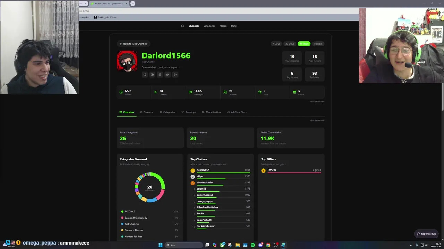Screen dimensions: 444x249
Task: Close the darlord1566 Kick browser tab
Action: point(127,3)
